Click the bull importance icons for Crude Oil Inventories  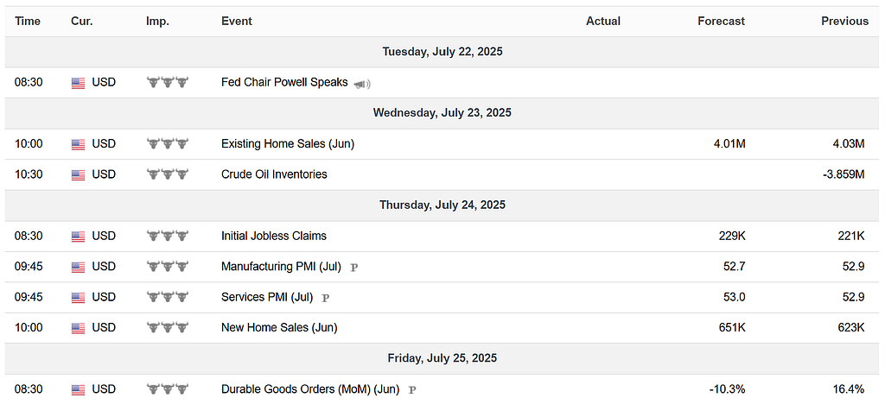pyautogui.click(x=167, y=174)
